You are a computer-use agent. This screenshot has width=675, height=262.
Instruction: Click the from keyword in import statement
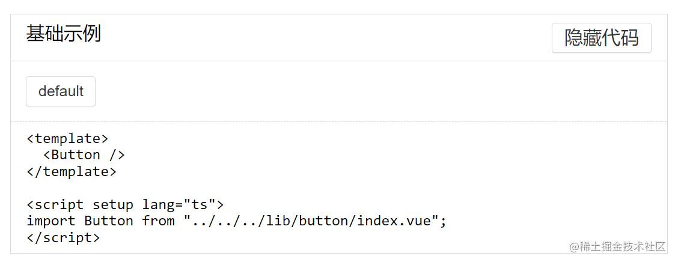point(158,221)
